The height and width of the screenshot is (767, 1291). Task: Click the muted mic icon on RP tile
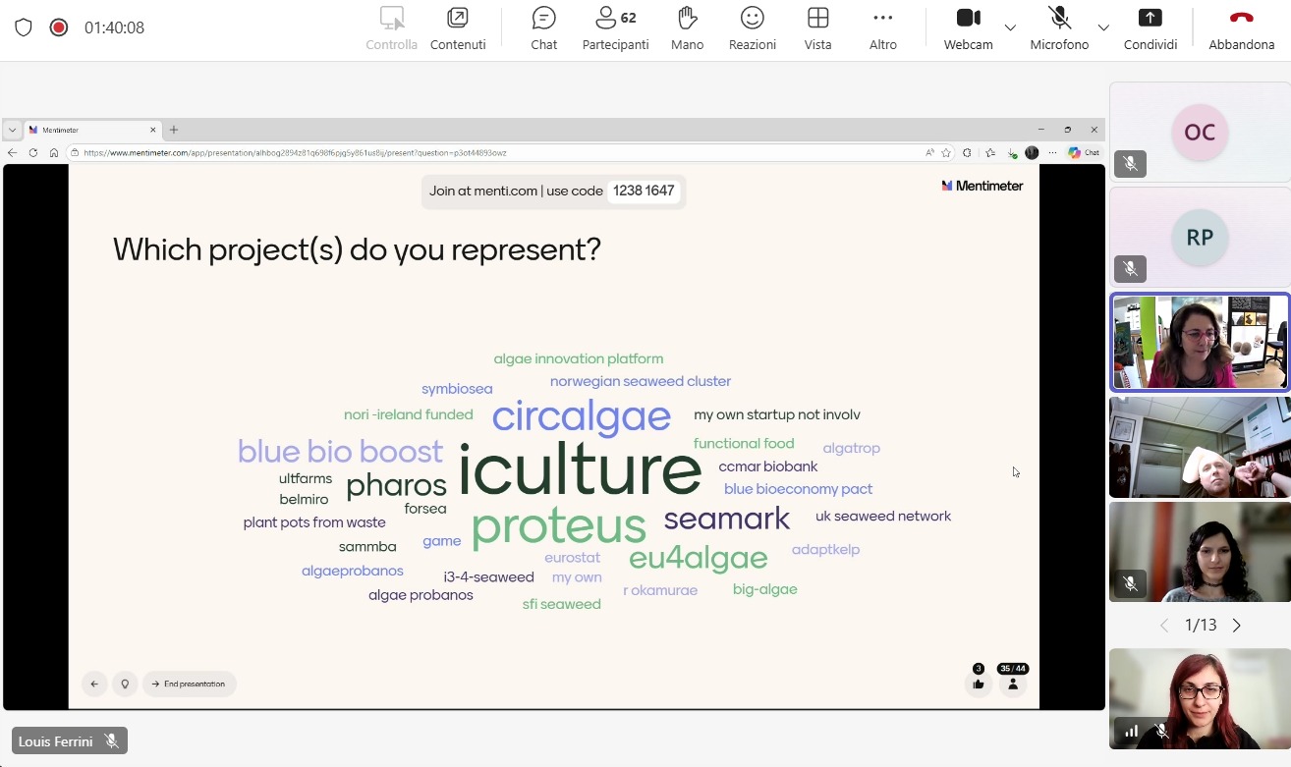pos(1131,268)
